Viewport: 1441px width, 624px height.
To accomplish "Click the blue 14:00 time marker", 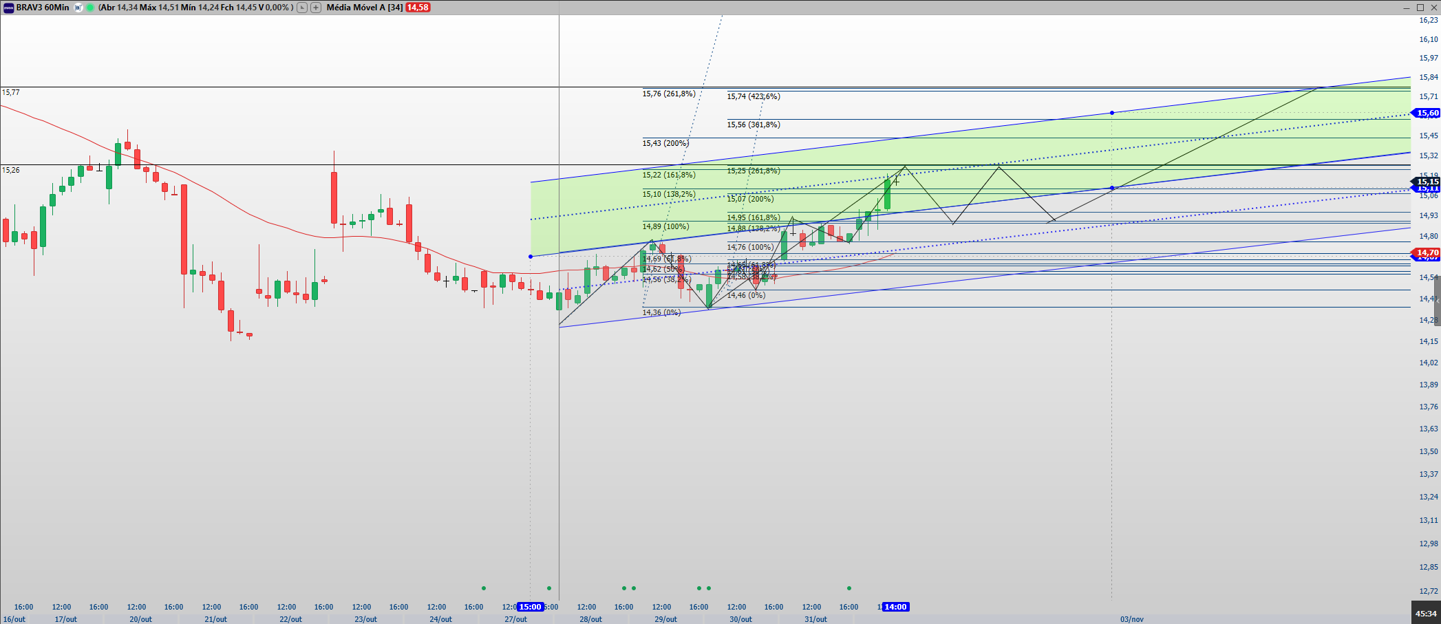I will [895, 607].
